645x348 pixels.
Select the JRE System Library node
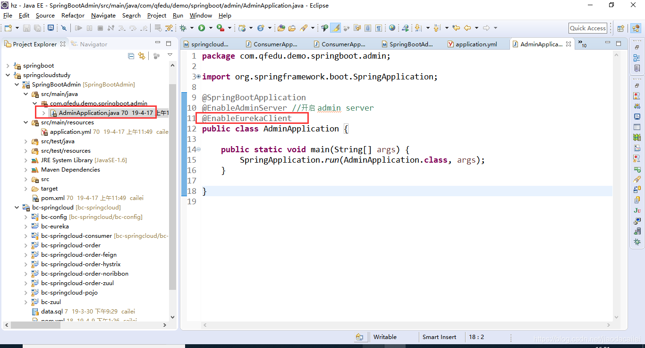click(79, 160)
